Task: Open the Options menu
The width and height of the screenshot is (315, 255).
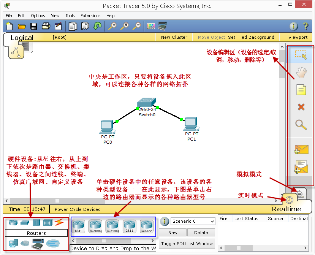Action: (x=38, y=16)
